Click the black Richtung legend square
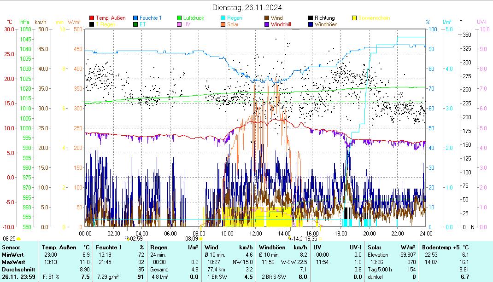 click(311, 18)
